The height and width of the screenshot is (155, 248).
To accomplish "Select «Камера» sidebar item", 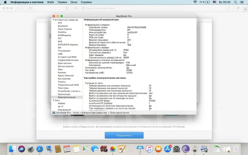I will pyautogui.click(x=62, y=72).
